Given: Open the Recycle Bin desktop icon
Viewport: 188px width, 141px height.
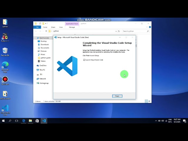Looking at the screenshot, I should coord(5,52).
